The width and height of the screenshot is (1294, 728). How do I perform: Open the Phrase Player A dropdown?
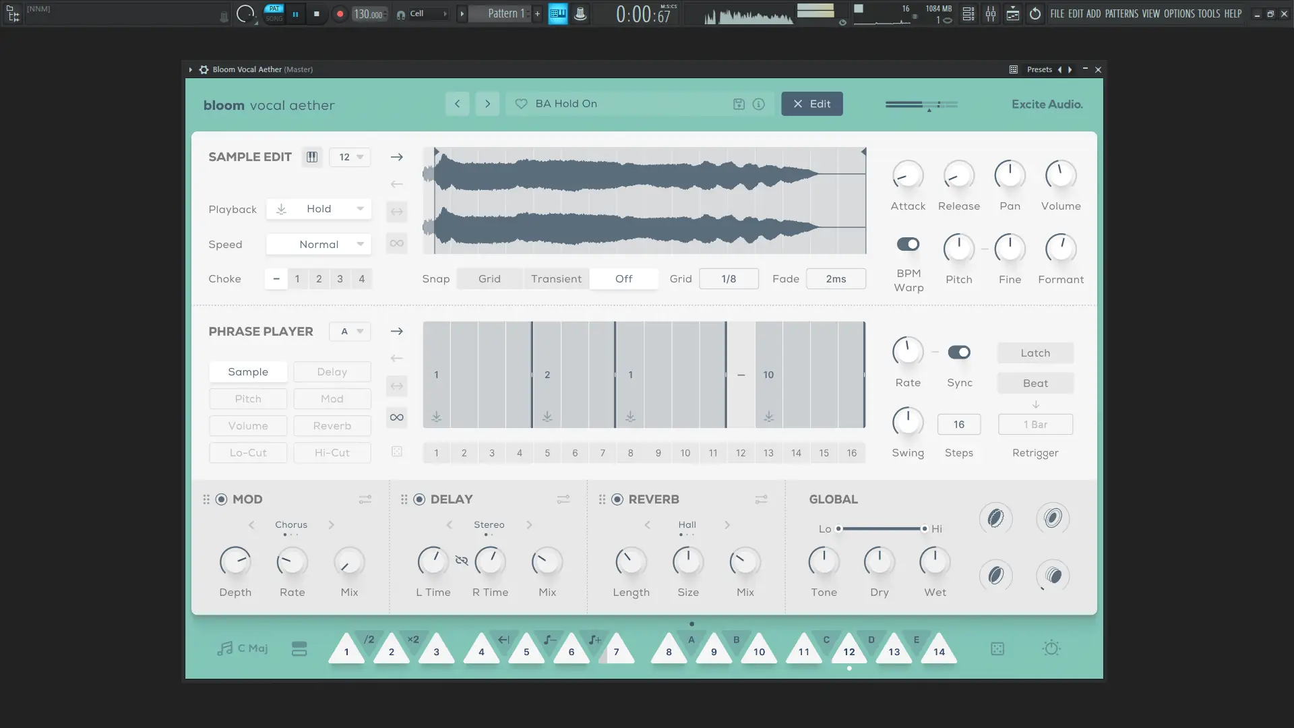[x=350, y=332]
